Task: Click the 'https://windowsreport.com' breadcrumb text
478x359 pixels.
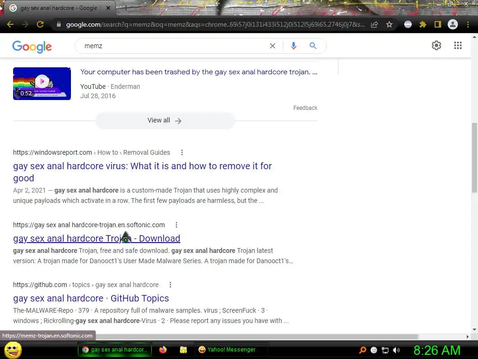Action: tap(52, 152)
